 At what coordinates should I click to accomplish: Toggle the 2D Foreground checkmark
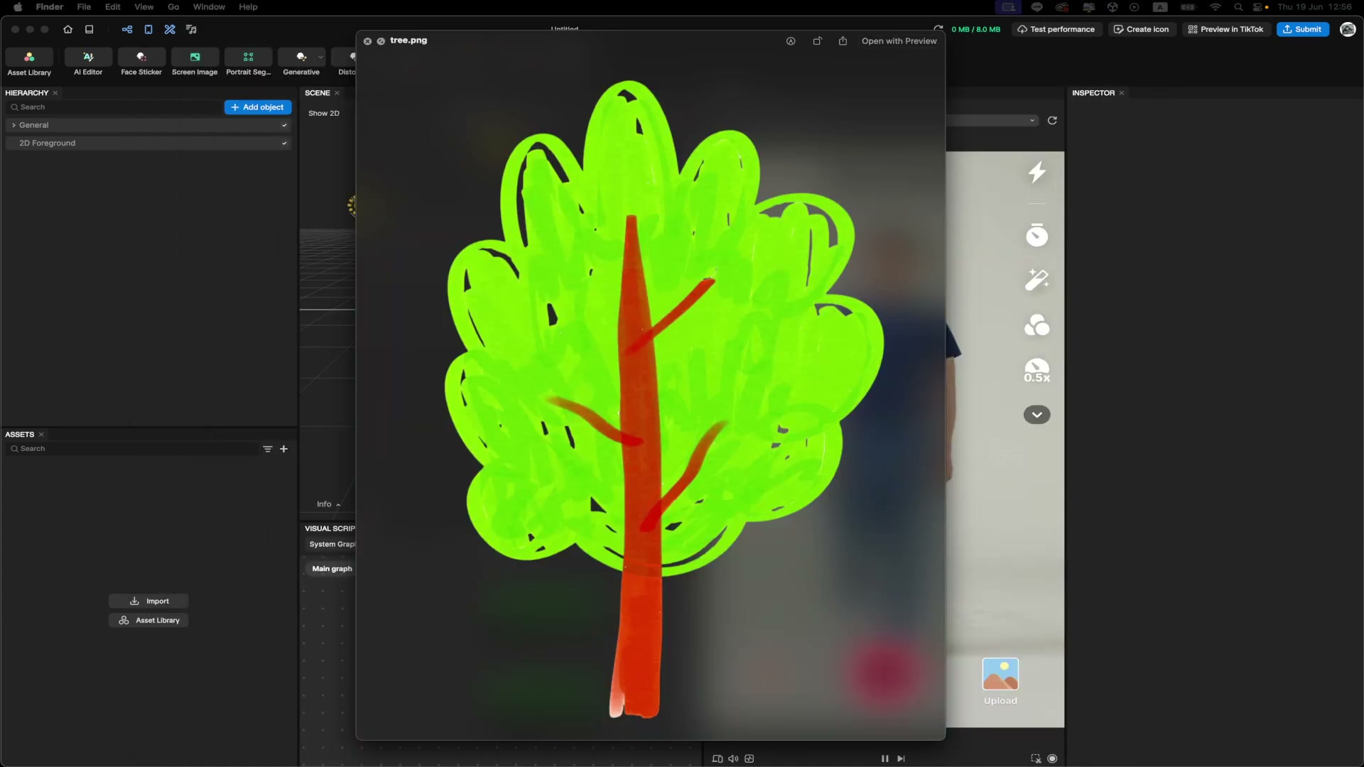coord(284,143)
